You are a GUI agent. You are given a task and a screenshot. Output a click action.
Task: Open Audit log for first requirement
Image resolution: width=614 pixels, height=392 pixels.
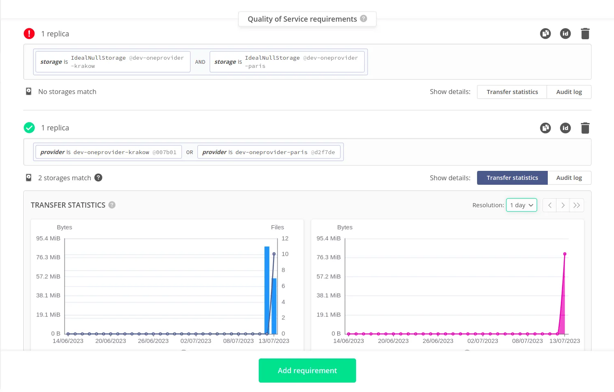(x=569, y=92)
